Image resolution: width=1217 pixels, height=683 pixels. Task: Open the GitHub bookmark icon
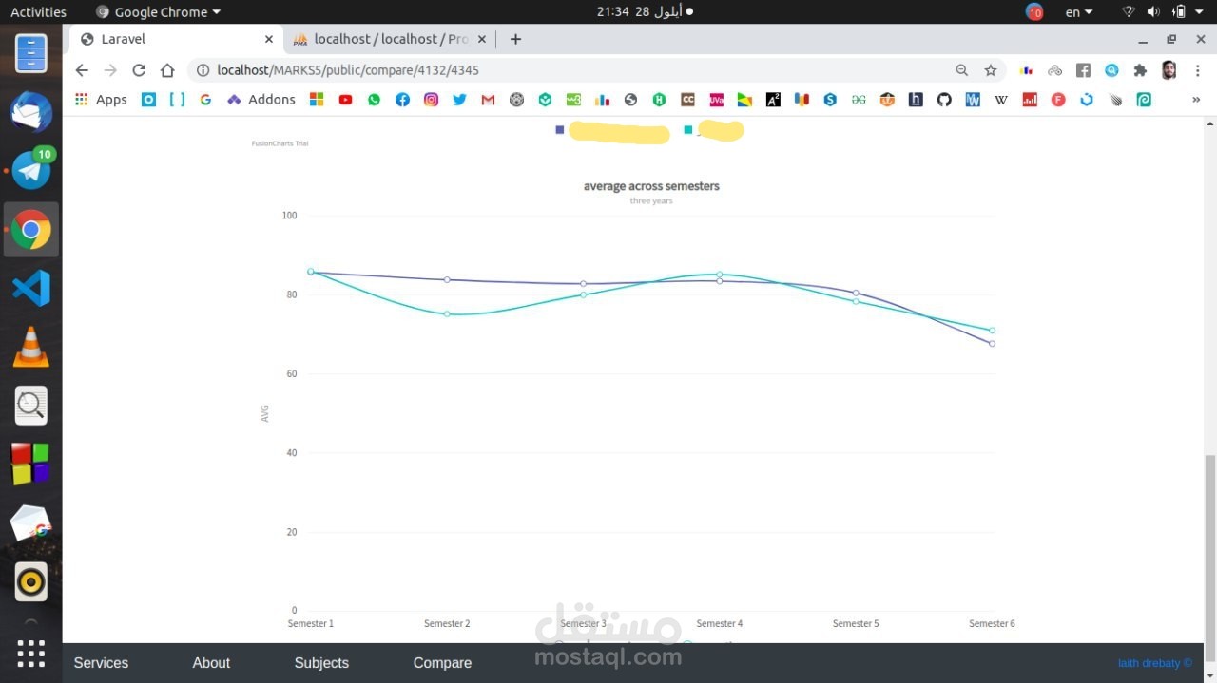tap(944, 99)
